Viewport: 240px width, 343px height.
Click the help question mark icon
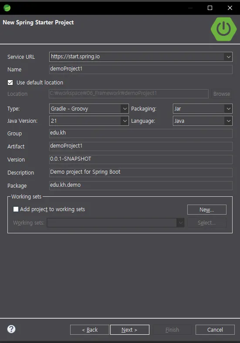[x=11, y=329]
